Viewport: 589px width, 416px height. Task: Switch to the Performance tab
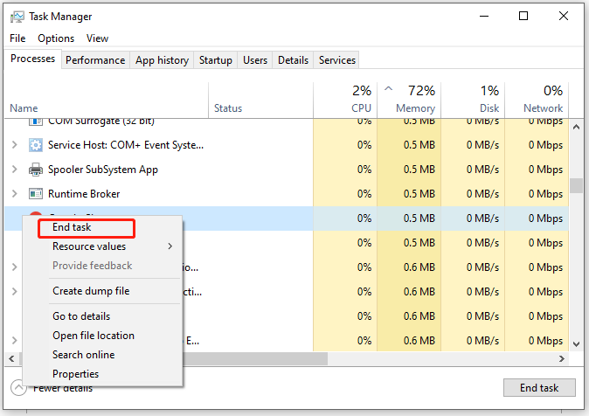95,60
